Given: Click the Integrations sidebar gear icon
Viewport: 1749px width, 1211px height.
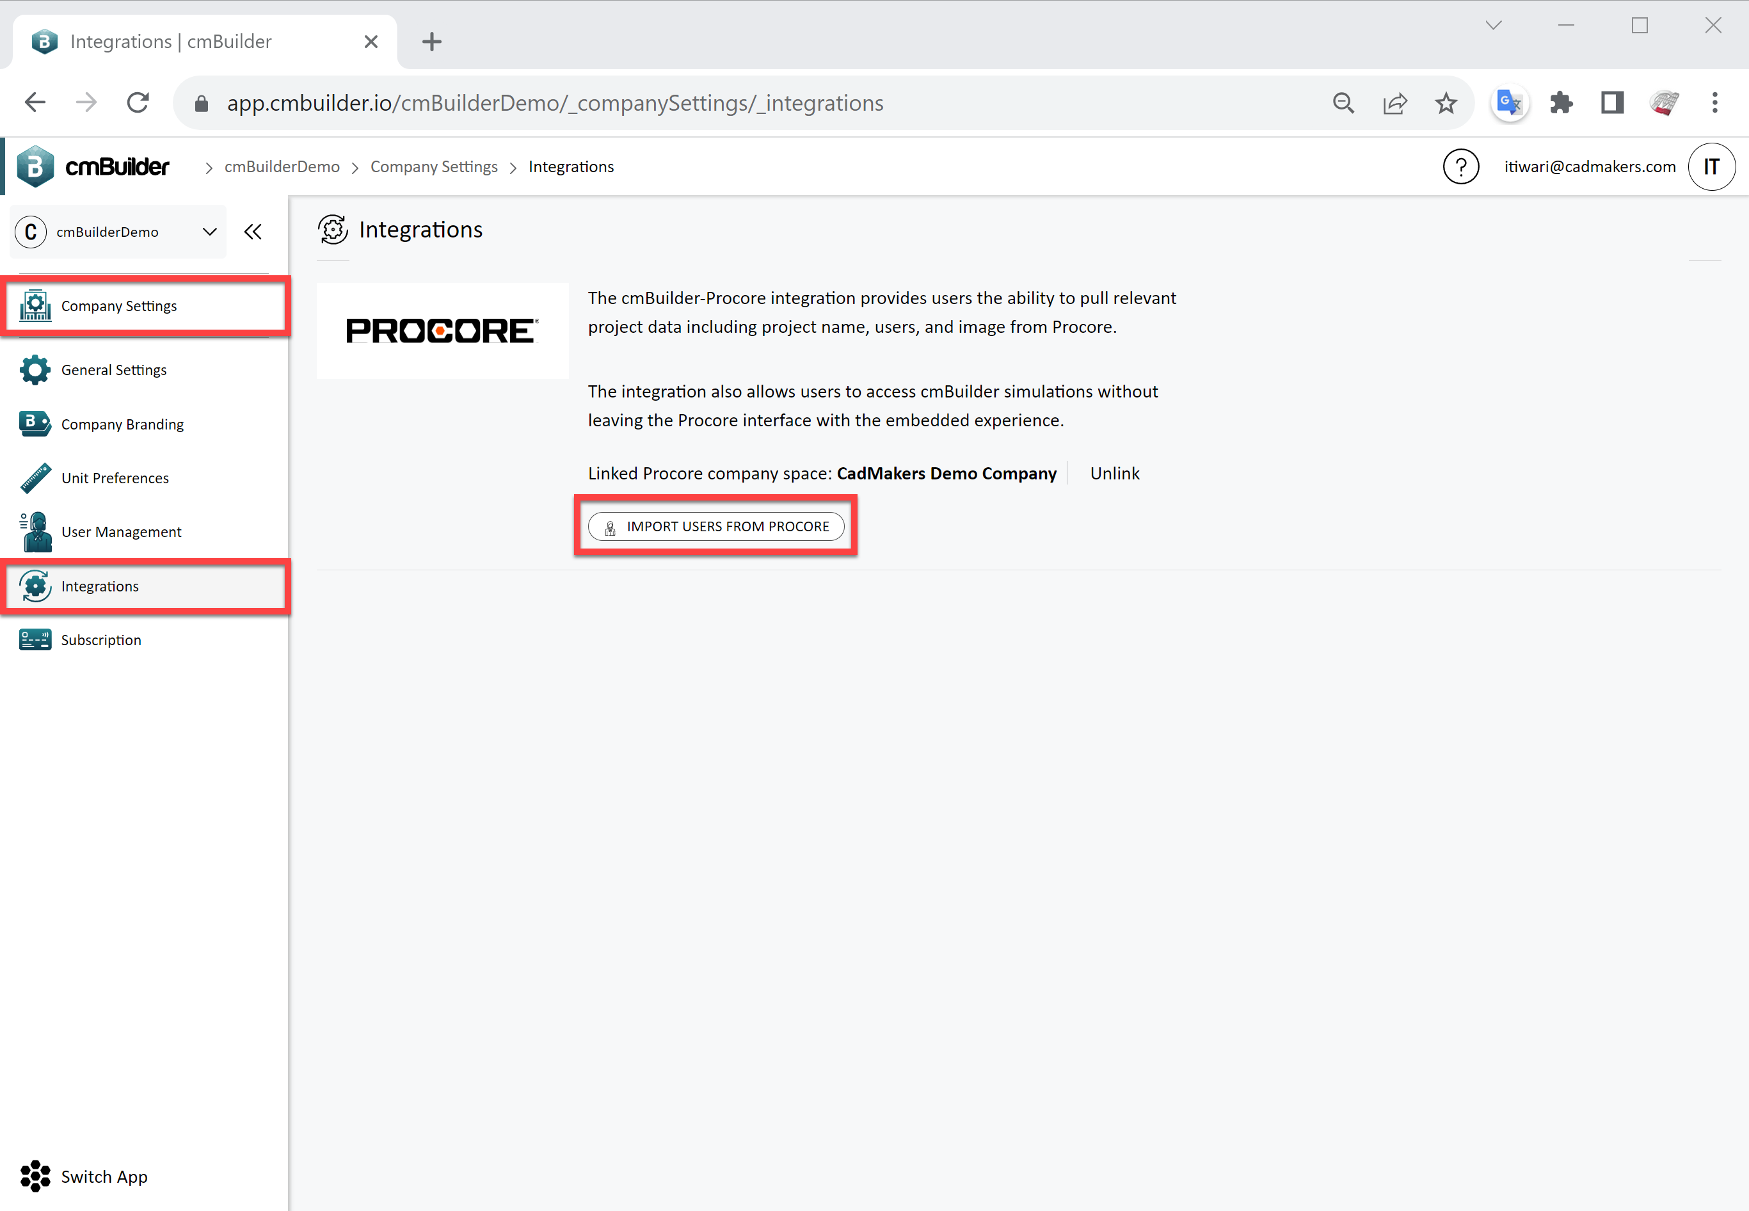Looking at the screenshot, I should click(x=35, y=586).
